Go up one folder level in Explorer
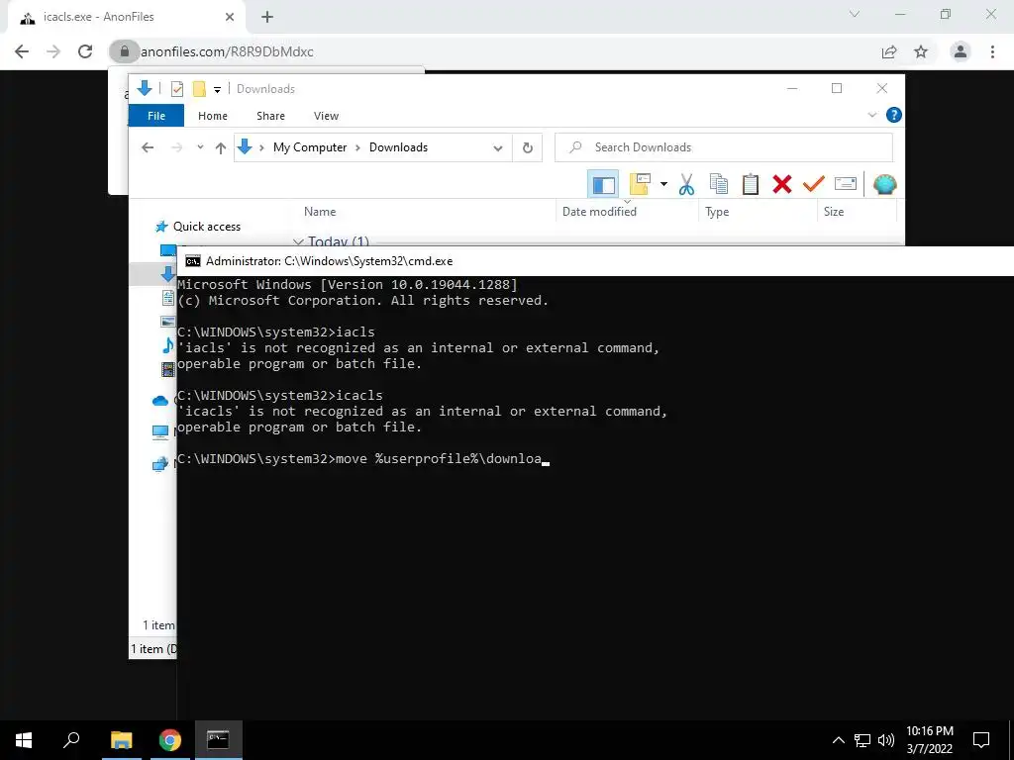The image size is (1014, 760). (221, 148)
